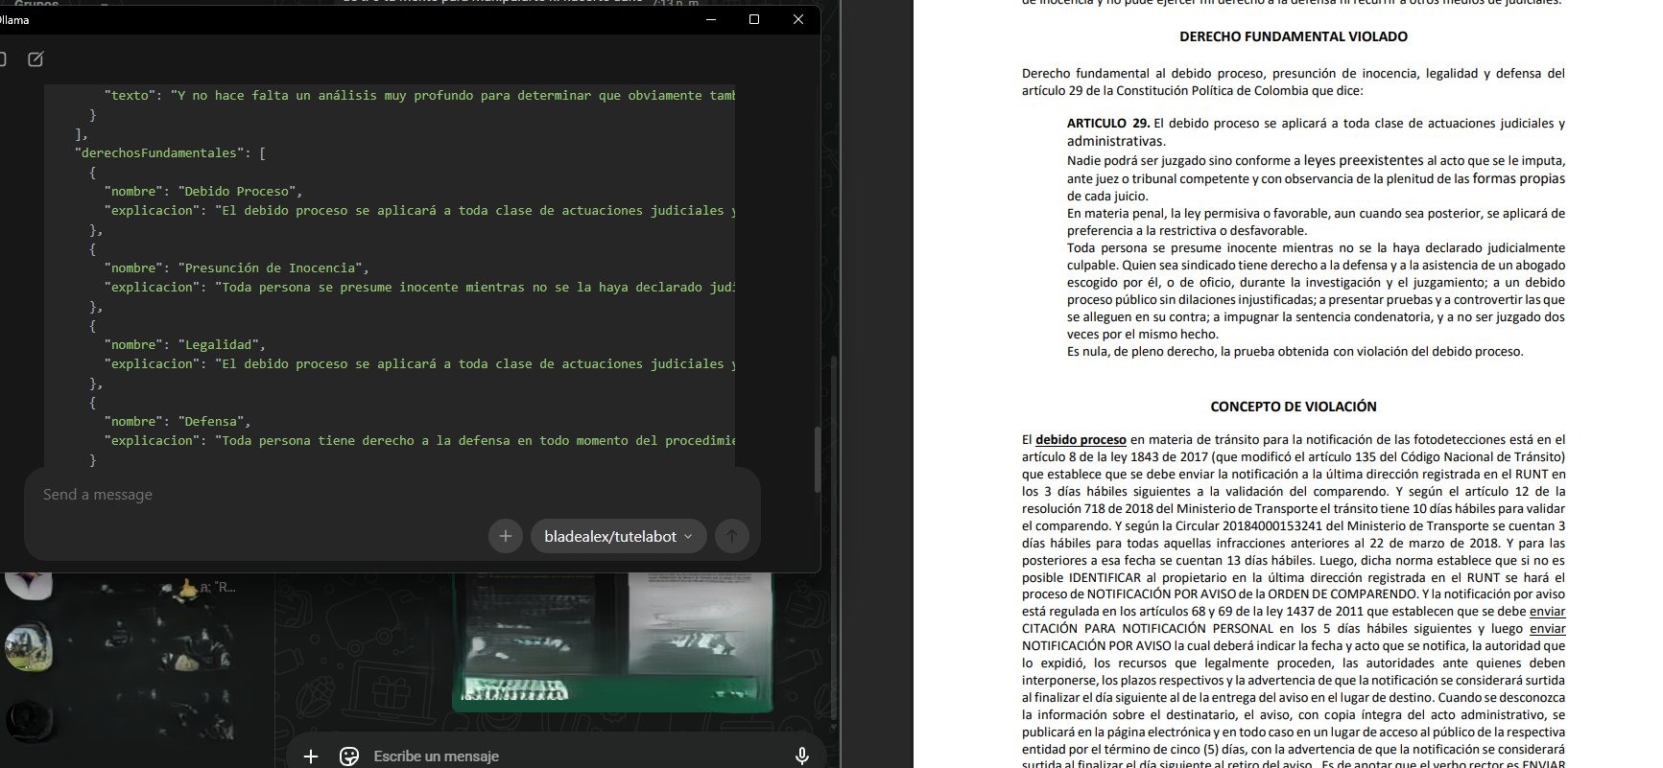Image resolution: width=1663 pixels, height=768 pixels.
Task: Click 'Nadie podrá ser juzgado' line in document
Action: (x=1316, y=161)
